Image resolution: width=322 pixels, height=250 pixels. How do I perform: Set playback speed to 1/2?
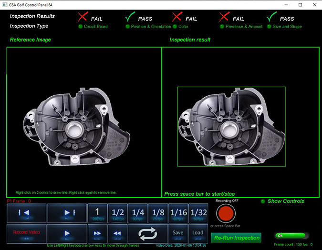[117, 213]
